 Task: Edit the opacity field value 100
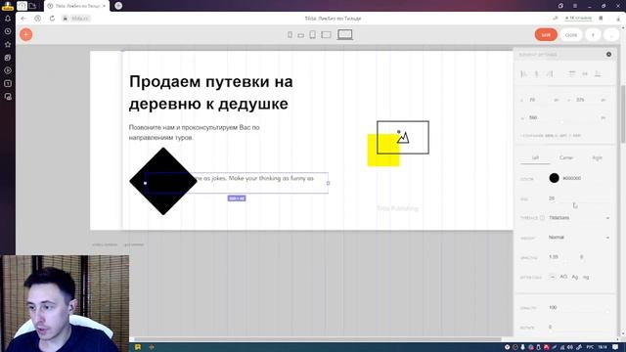pos(553,308)
